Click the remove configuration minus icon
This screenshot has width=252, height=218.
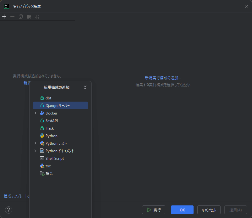(x=12, y=17)
